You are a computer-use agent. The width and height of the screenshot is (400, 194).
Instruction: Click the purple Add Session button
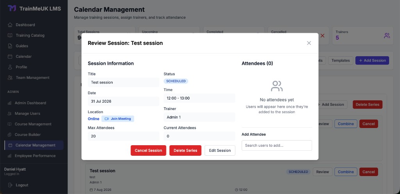pos(372,61)
